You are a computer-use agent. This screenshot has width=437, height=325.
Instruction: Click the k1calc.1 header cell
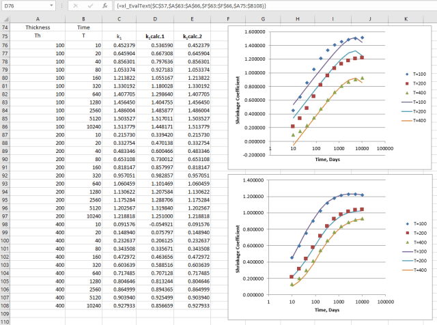tap(156, 36)
